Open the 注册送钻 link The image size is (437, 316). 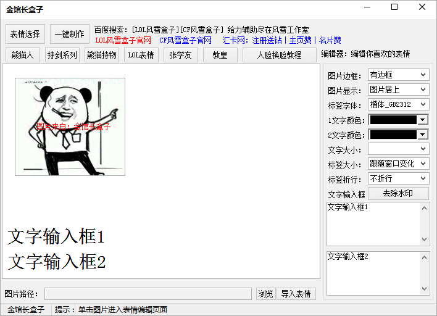(267, 40)
